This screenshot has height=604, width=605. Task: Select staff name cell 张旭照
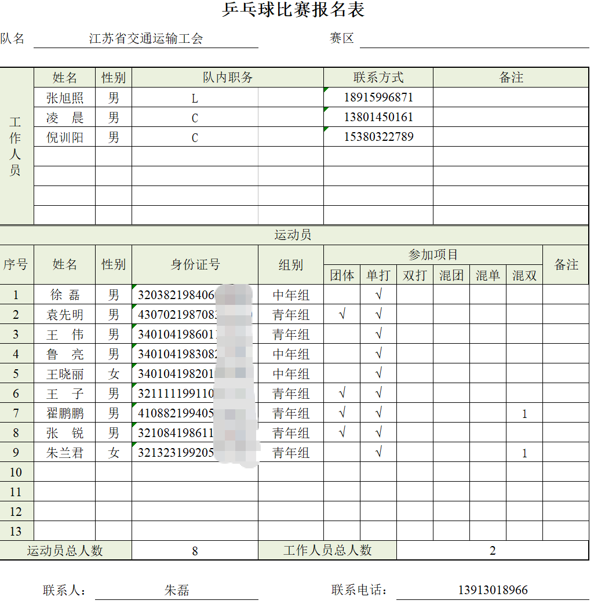pyautogui.click(x=65, y=97)
